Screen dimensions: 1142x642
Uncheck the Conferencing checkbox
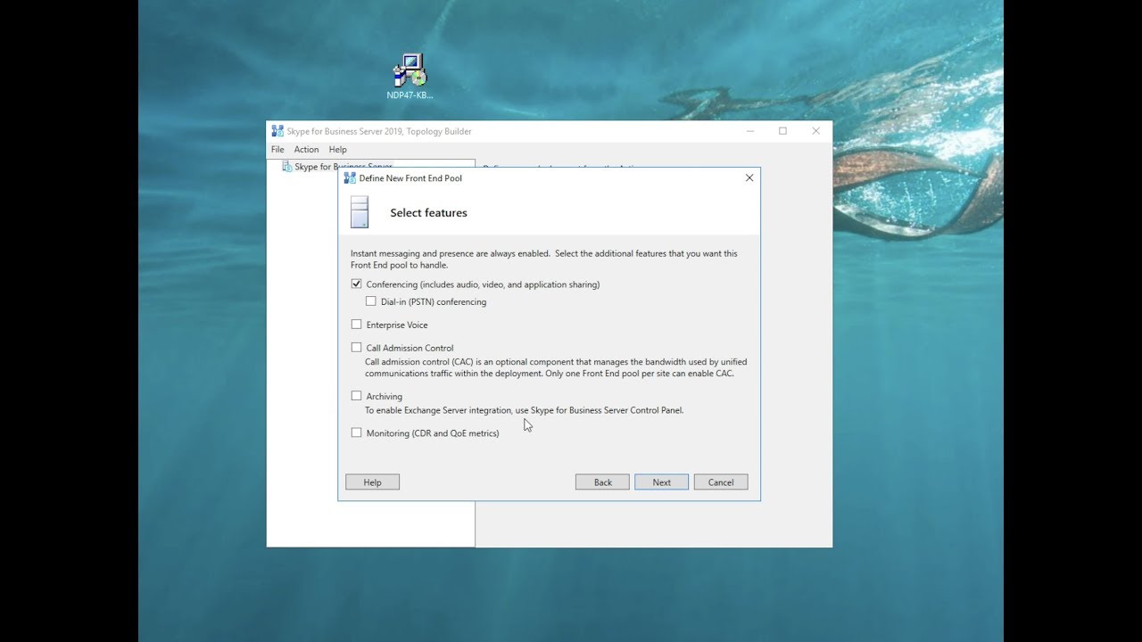357,284
